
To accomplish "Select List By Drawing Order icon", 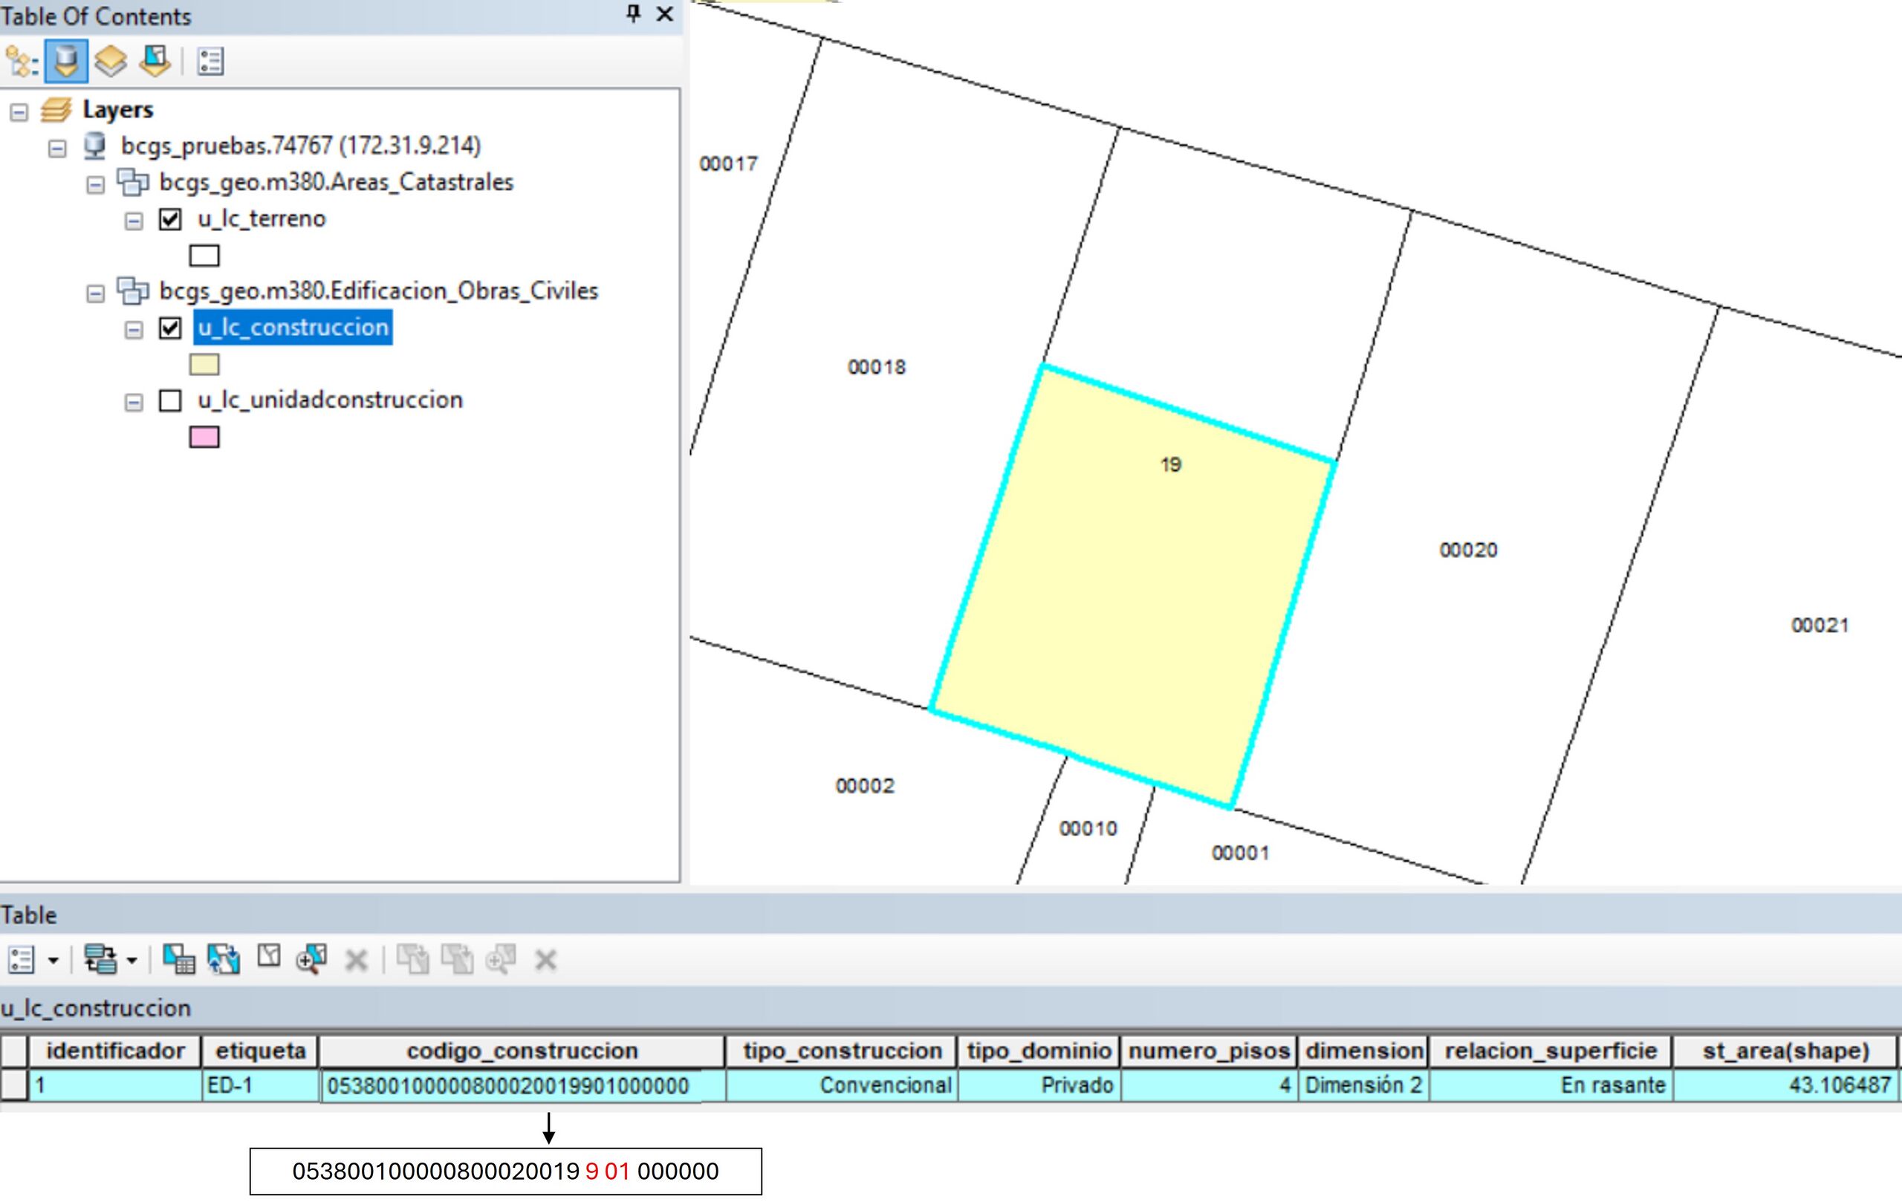I will tap(22, 62).
